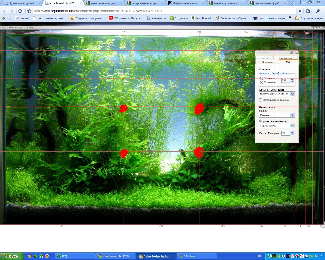Open the 'Аквафорум' bookmark
The image size is (325, 260).
(x=157, y=18)
